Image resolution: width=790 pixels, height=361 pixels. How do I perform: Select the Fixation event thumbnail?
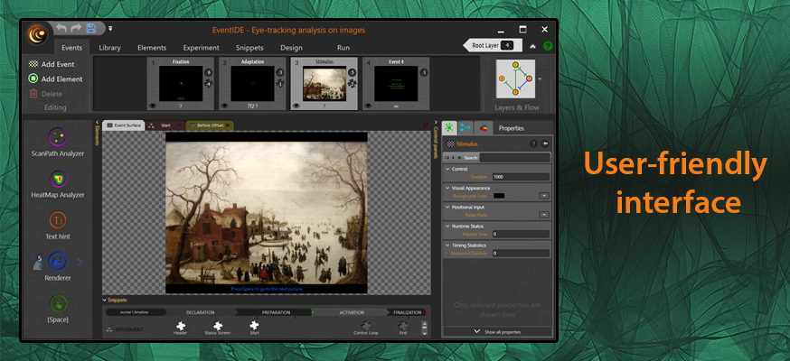[x=181, y=83]
